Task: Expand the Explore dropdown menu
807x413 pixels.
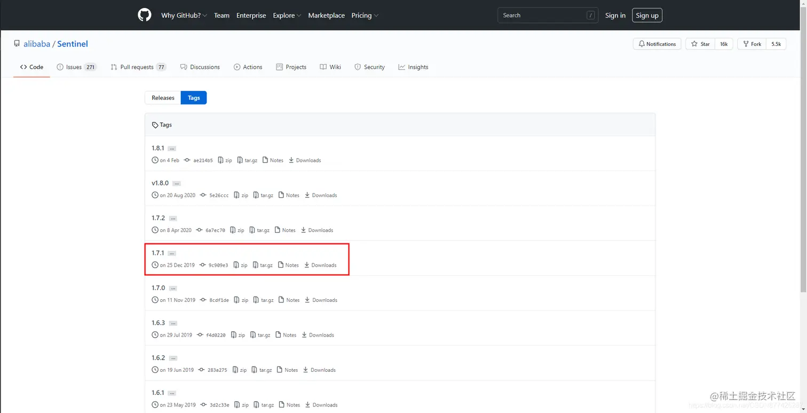Action: [287, 15]
